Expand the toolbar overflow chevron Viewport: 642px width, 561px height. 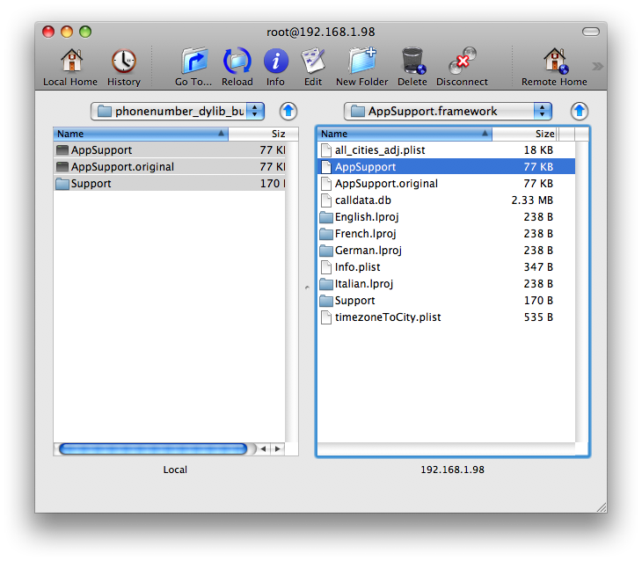[x=597, y=66]
